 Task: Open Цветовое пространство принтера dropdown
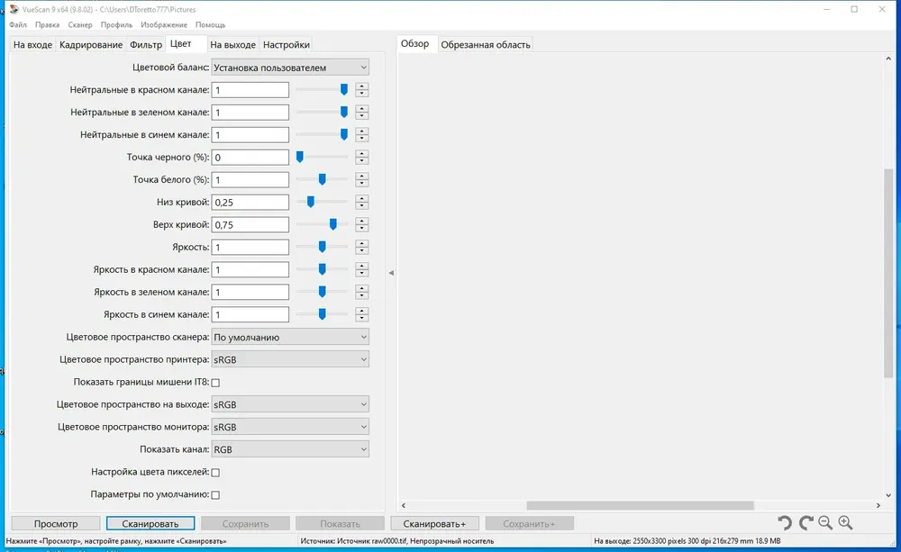tap(290, 359)
